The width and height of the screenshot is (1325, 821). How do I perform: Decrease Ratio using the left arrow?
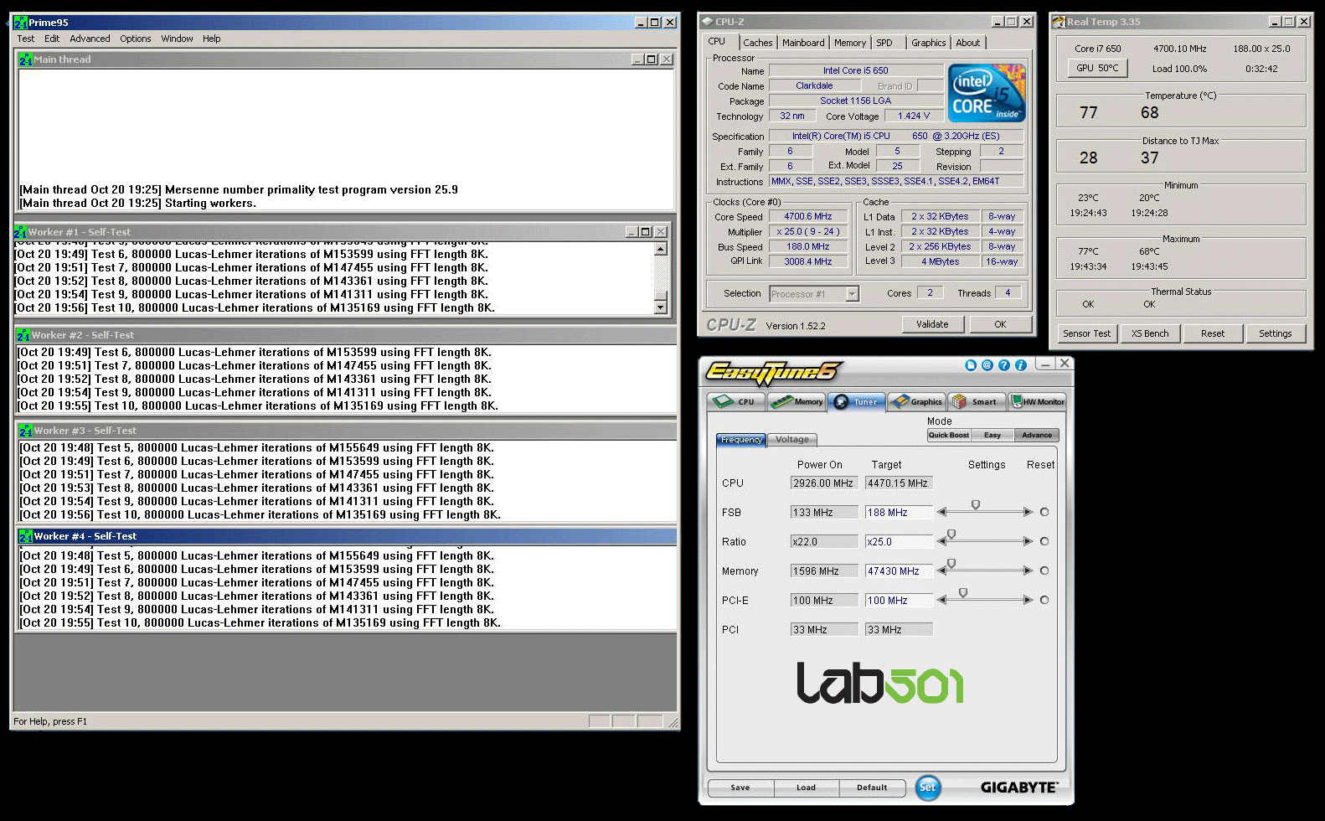tap(941, 541)
